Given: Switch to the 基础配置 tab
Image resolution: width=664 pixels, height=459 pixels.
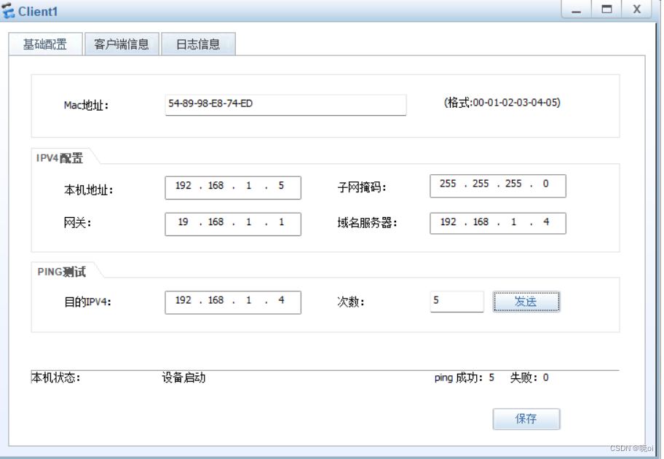Looking at the screenshot, I should coord(45,44).
